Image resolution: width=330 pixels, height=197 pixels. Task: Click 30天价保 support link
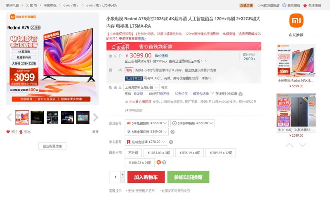181,94
